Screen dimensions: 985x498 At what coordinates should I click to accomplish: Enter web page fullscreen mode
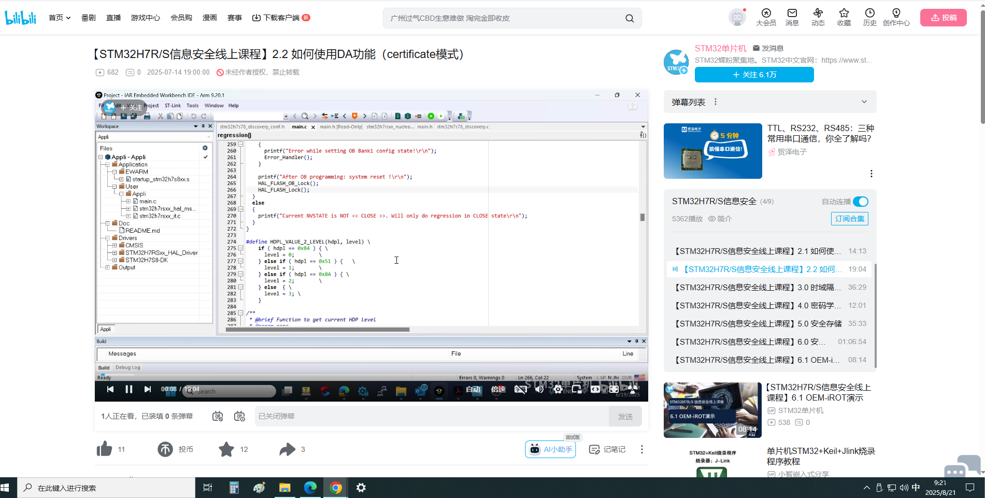click(613, 389)
